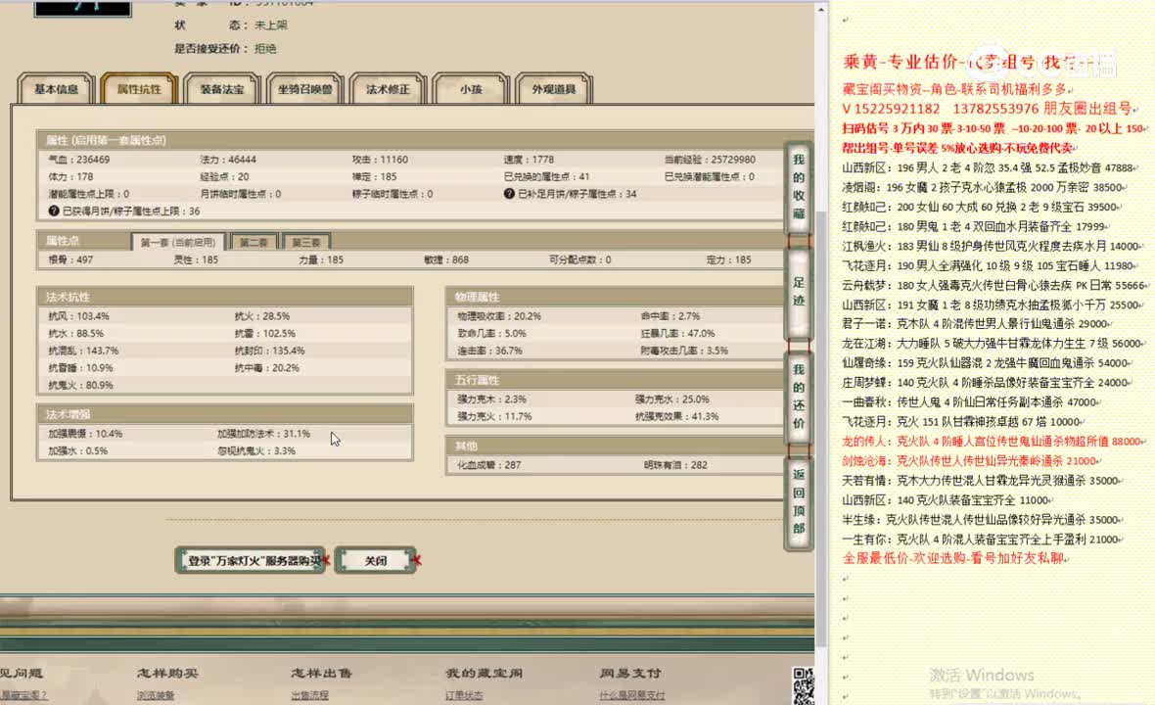The height and width of the screenshot is (705, 1155).
Task: Click document line 凌烟阁: 196 女魔 38500
Action: 984,187
